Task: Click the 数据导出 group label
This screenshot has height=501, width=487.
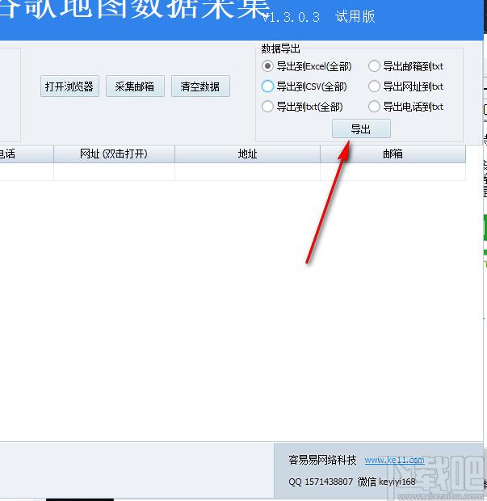Action: coord(281,48)
